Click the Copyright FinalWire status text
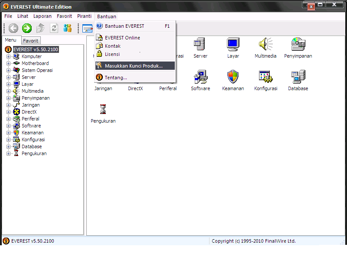Image resolution: width=347 pixels, height=260 pixels. [254, 241]
